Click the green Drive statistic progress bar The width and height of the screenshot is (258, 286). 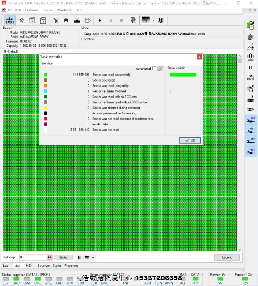click(x=183, y=75)
